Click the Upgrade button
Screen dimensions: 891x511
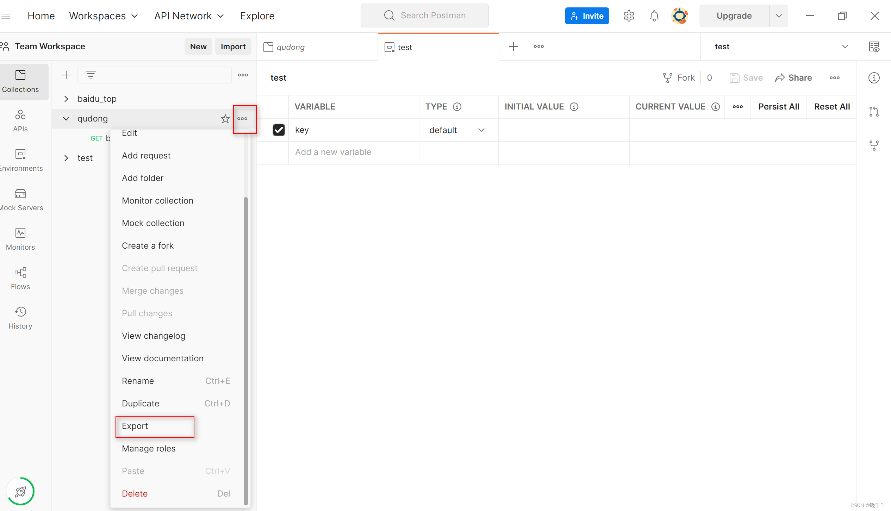point(734,16)
